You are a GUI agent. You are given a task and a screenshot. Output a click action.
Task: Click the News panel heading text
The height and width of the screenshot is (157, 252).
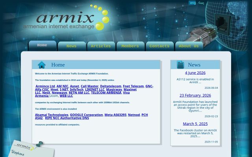(x=194, y=65)
